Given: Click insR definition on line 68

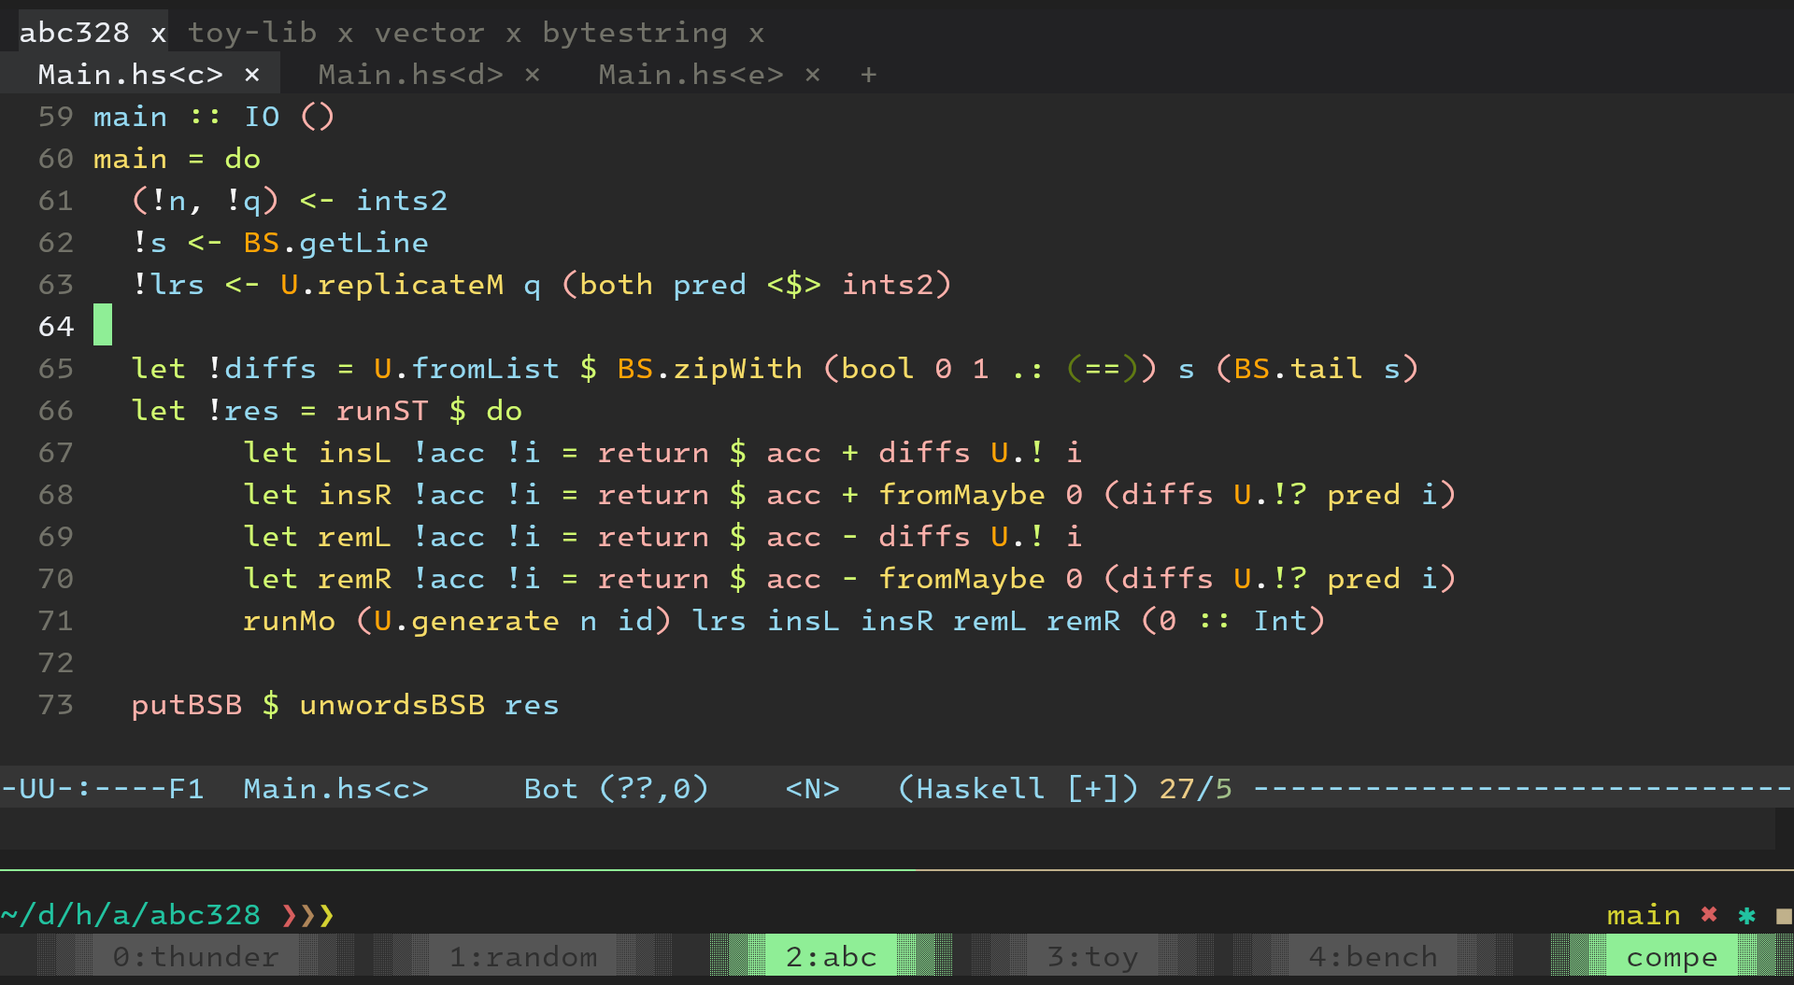Looking at the screenshot, I should coord(355,495).
